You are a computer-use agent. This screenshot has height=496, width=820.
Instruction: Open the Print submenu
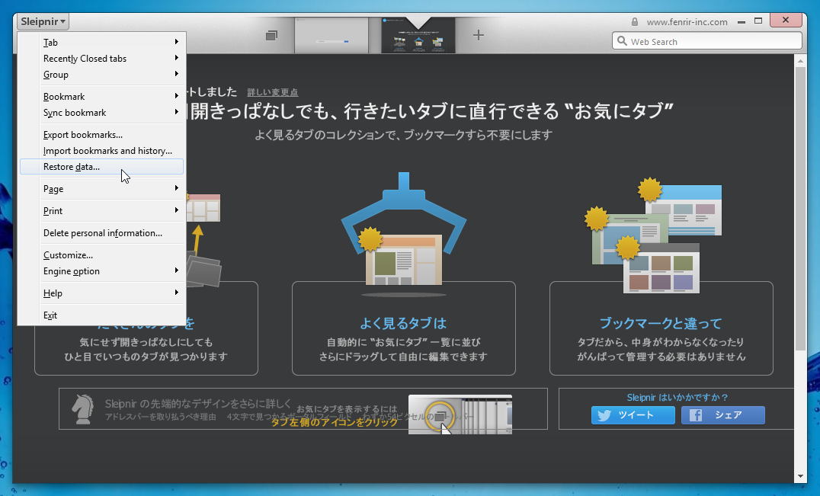102,210
